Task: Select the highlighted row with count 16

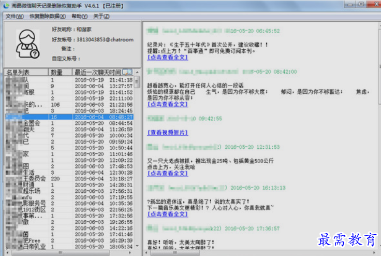Action: coord(69,117)
